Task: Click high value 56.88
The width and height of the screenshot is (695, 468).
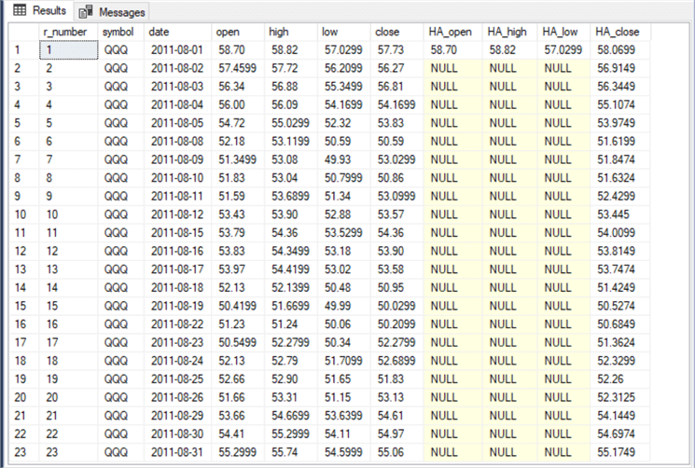Action: click(x=291, y=87)
